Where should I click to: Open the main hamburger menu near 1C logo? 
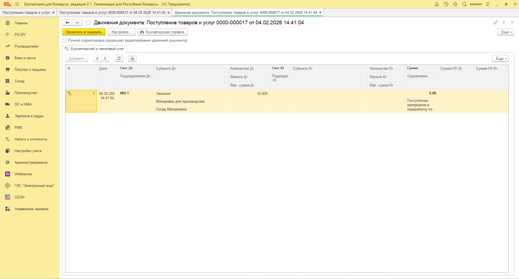click(17, 4)
